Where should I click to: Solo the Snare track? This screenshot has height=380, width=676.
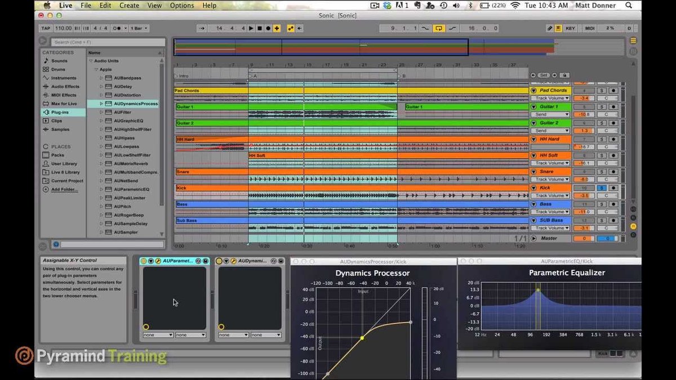click(x=602, y=171)
